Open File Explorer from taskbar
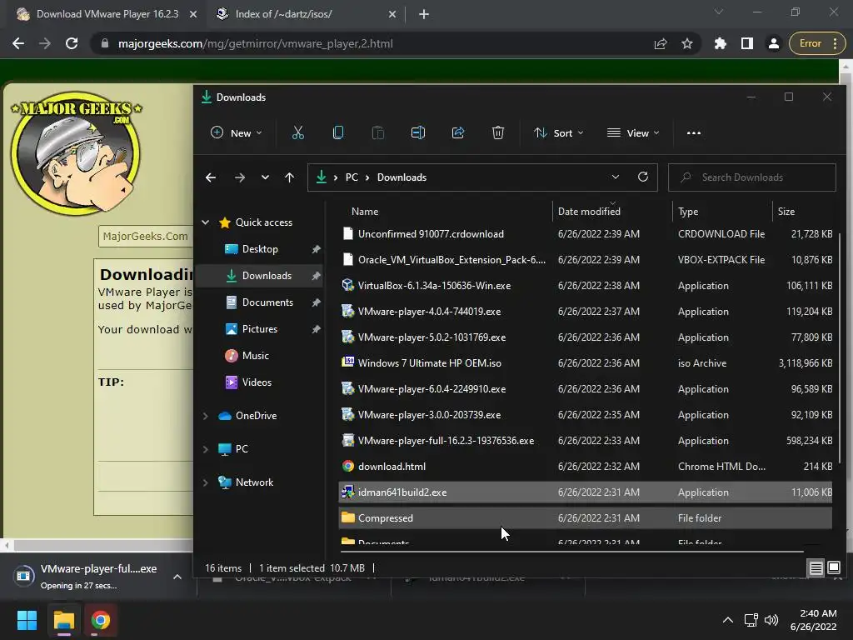 click(63, 620)
